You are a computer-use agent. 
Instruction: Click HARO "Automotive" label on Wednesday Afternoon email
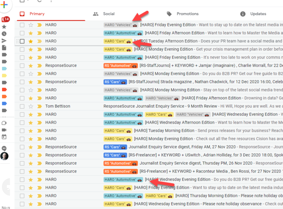[123, 123]
